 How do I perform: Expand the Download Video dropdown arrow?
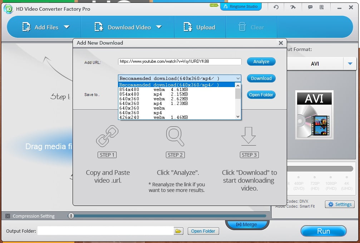159,27
